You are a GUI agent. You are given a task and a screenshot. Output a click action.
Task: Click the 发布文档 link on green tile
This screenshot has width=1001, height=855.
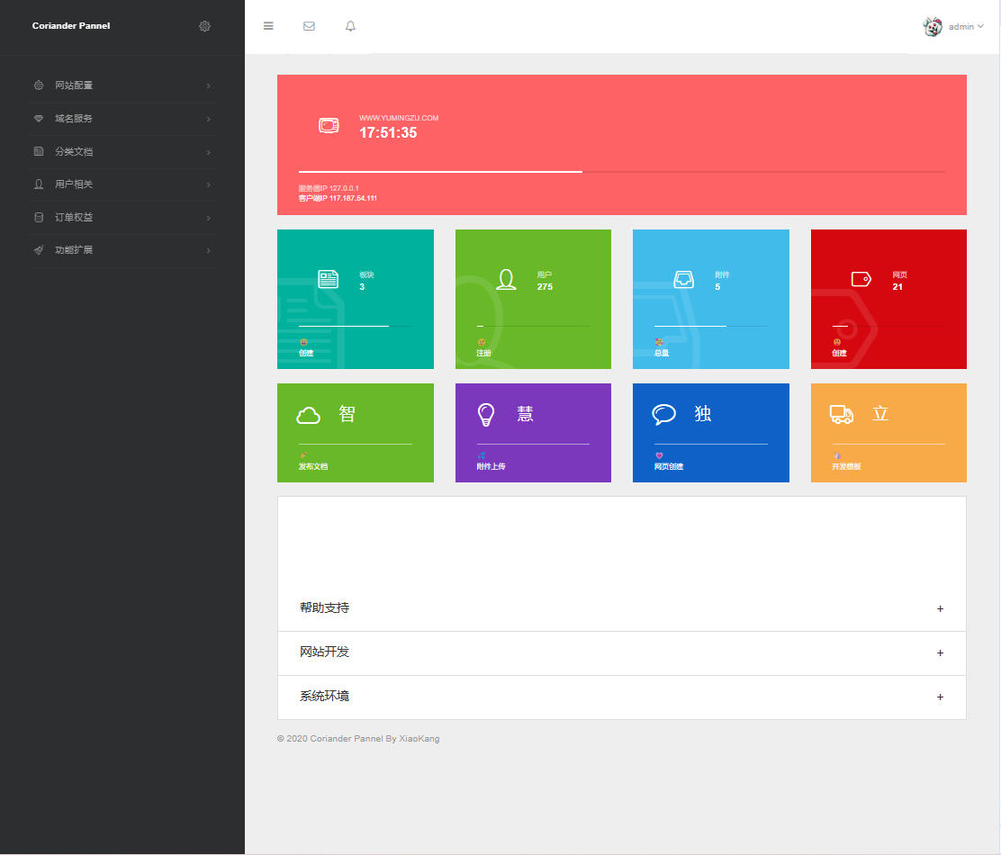pos(313,467)
